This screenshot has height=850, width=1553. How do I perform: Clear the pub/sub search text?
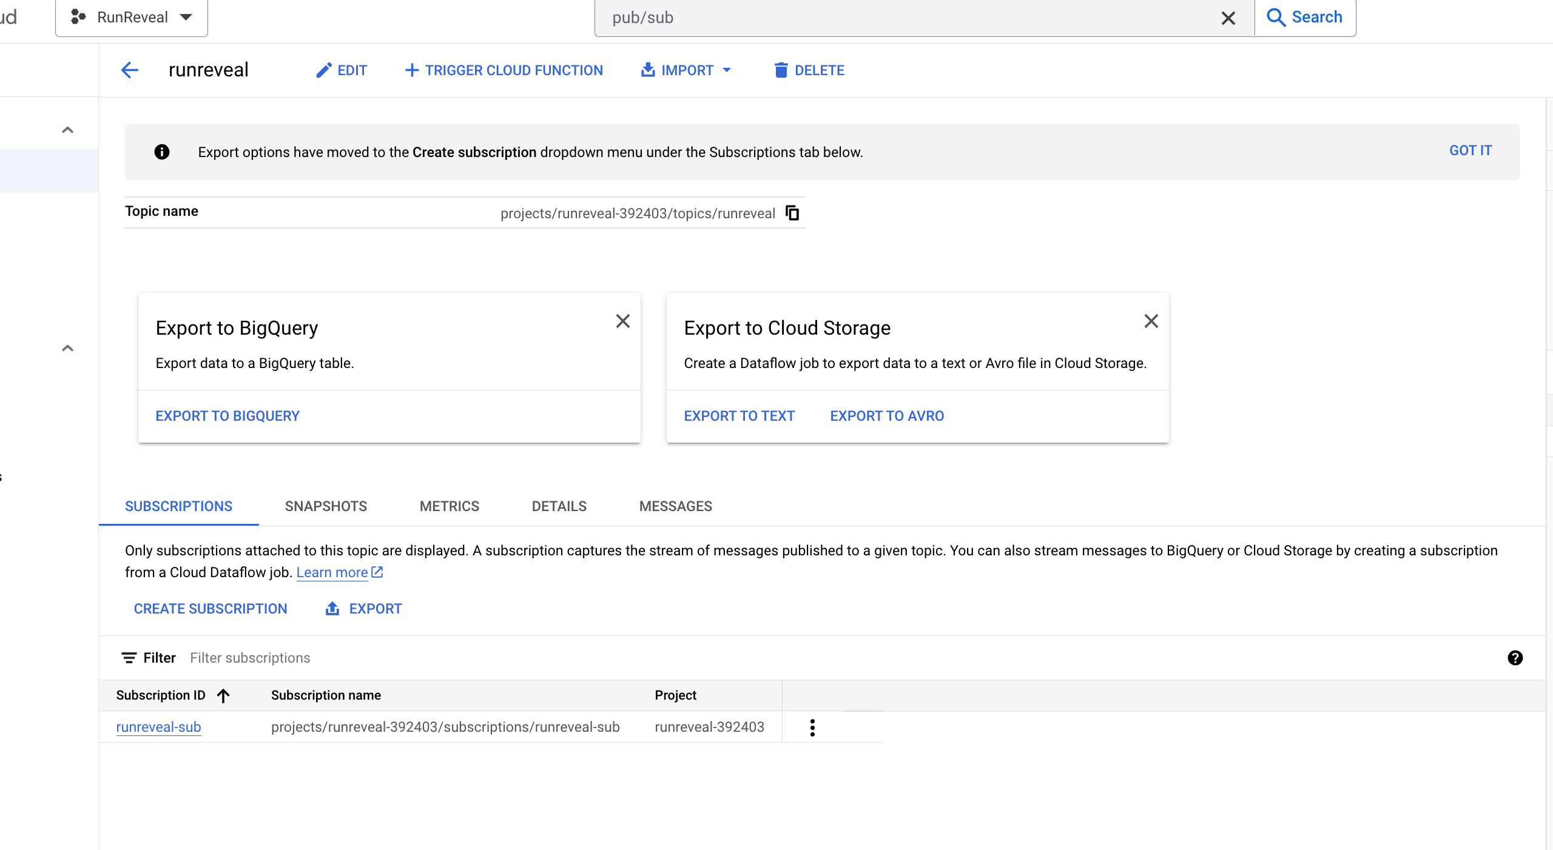1228,18
